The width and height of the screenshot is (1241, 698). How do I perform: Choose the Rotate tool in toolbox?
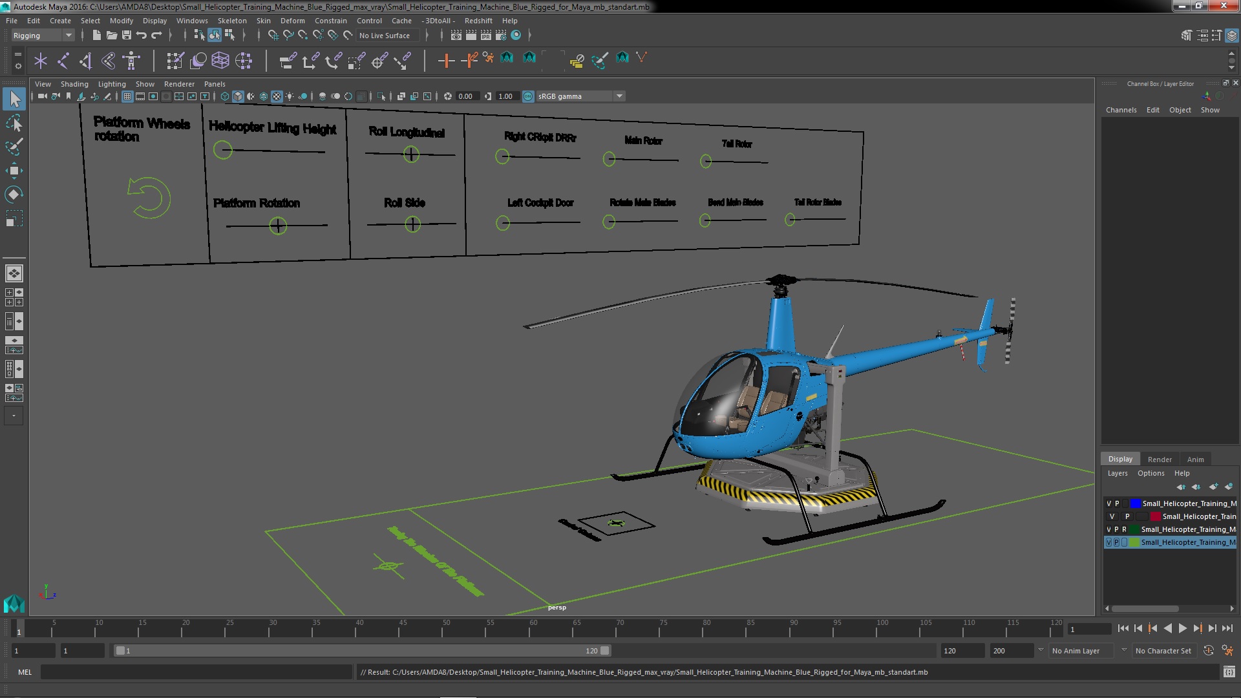14,195
